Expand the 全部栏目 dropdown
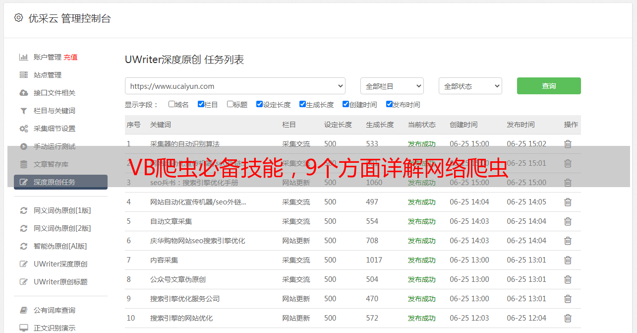Screen dimensions: 637x333 pos(392,86)
